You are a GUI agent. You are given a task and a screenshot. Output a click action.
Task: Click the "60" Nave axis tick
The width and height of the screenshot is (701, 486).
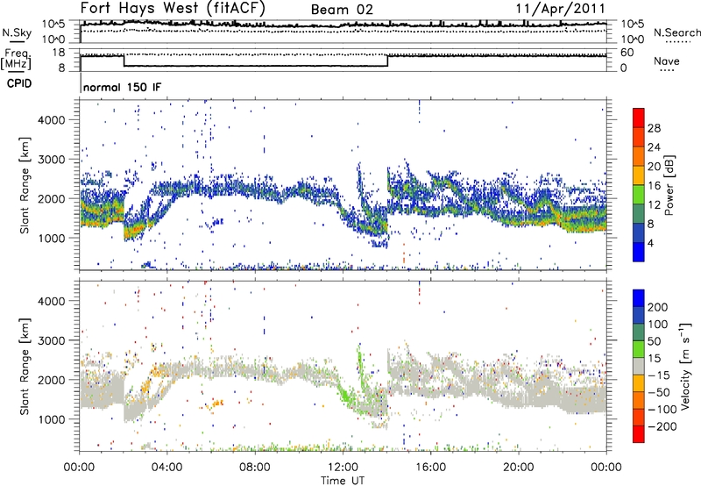coord(627,53)
